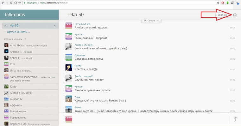
Task: Click into the message input field
Action: tap(151, 119)
